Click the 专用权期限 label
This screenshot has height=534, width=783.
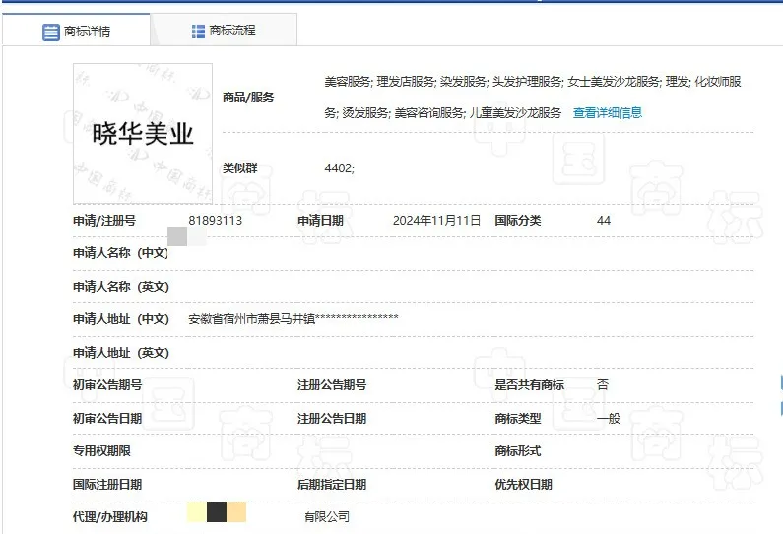(x=101, y=451)
